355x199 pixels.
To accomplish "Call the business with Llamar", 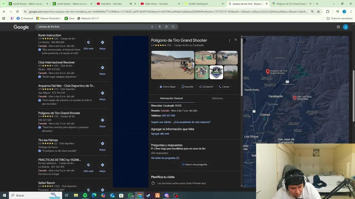I will coord(224,87).
